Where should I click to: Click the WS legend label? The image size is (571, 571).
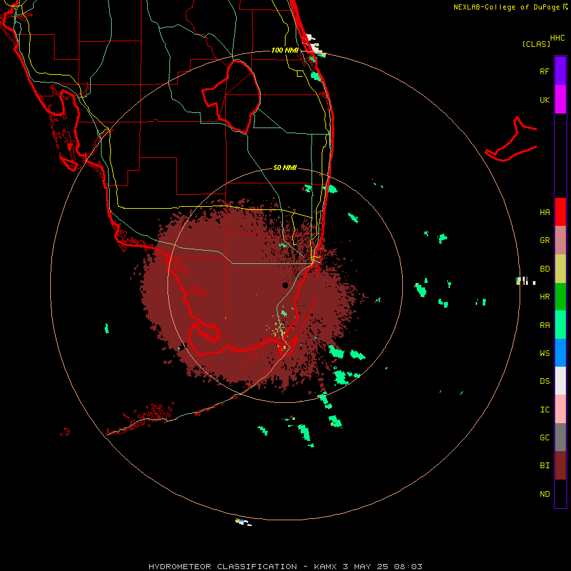click(544, 353)
